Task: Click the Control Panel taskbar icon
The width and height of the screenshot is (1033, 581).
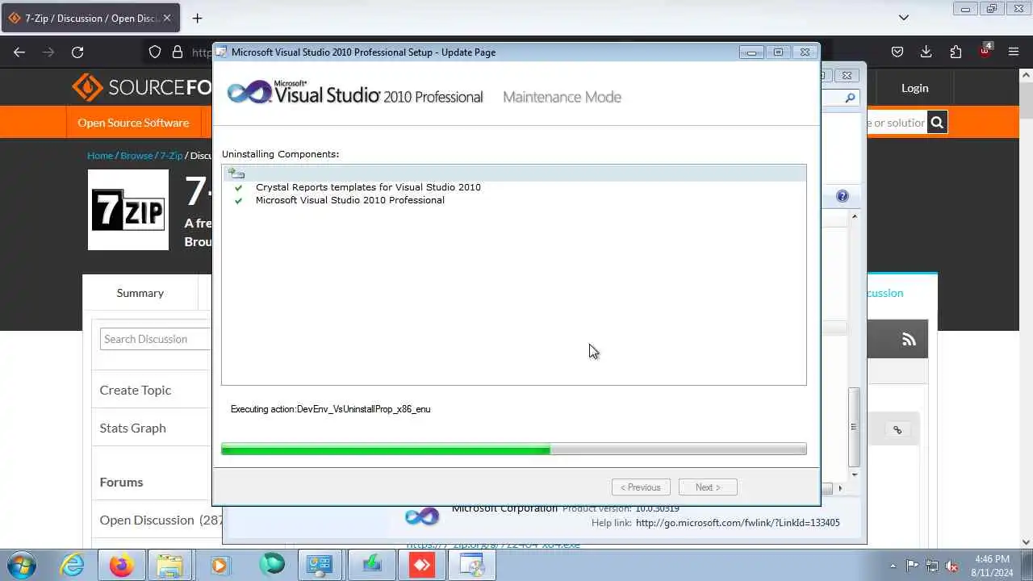Action: 320,565
